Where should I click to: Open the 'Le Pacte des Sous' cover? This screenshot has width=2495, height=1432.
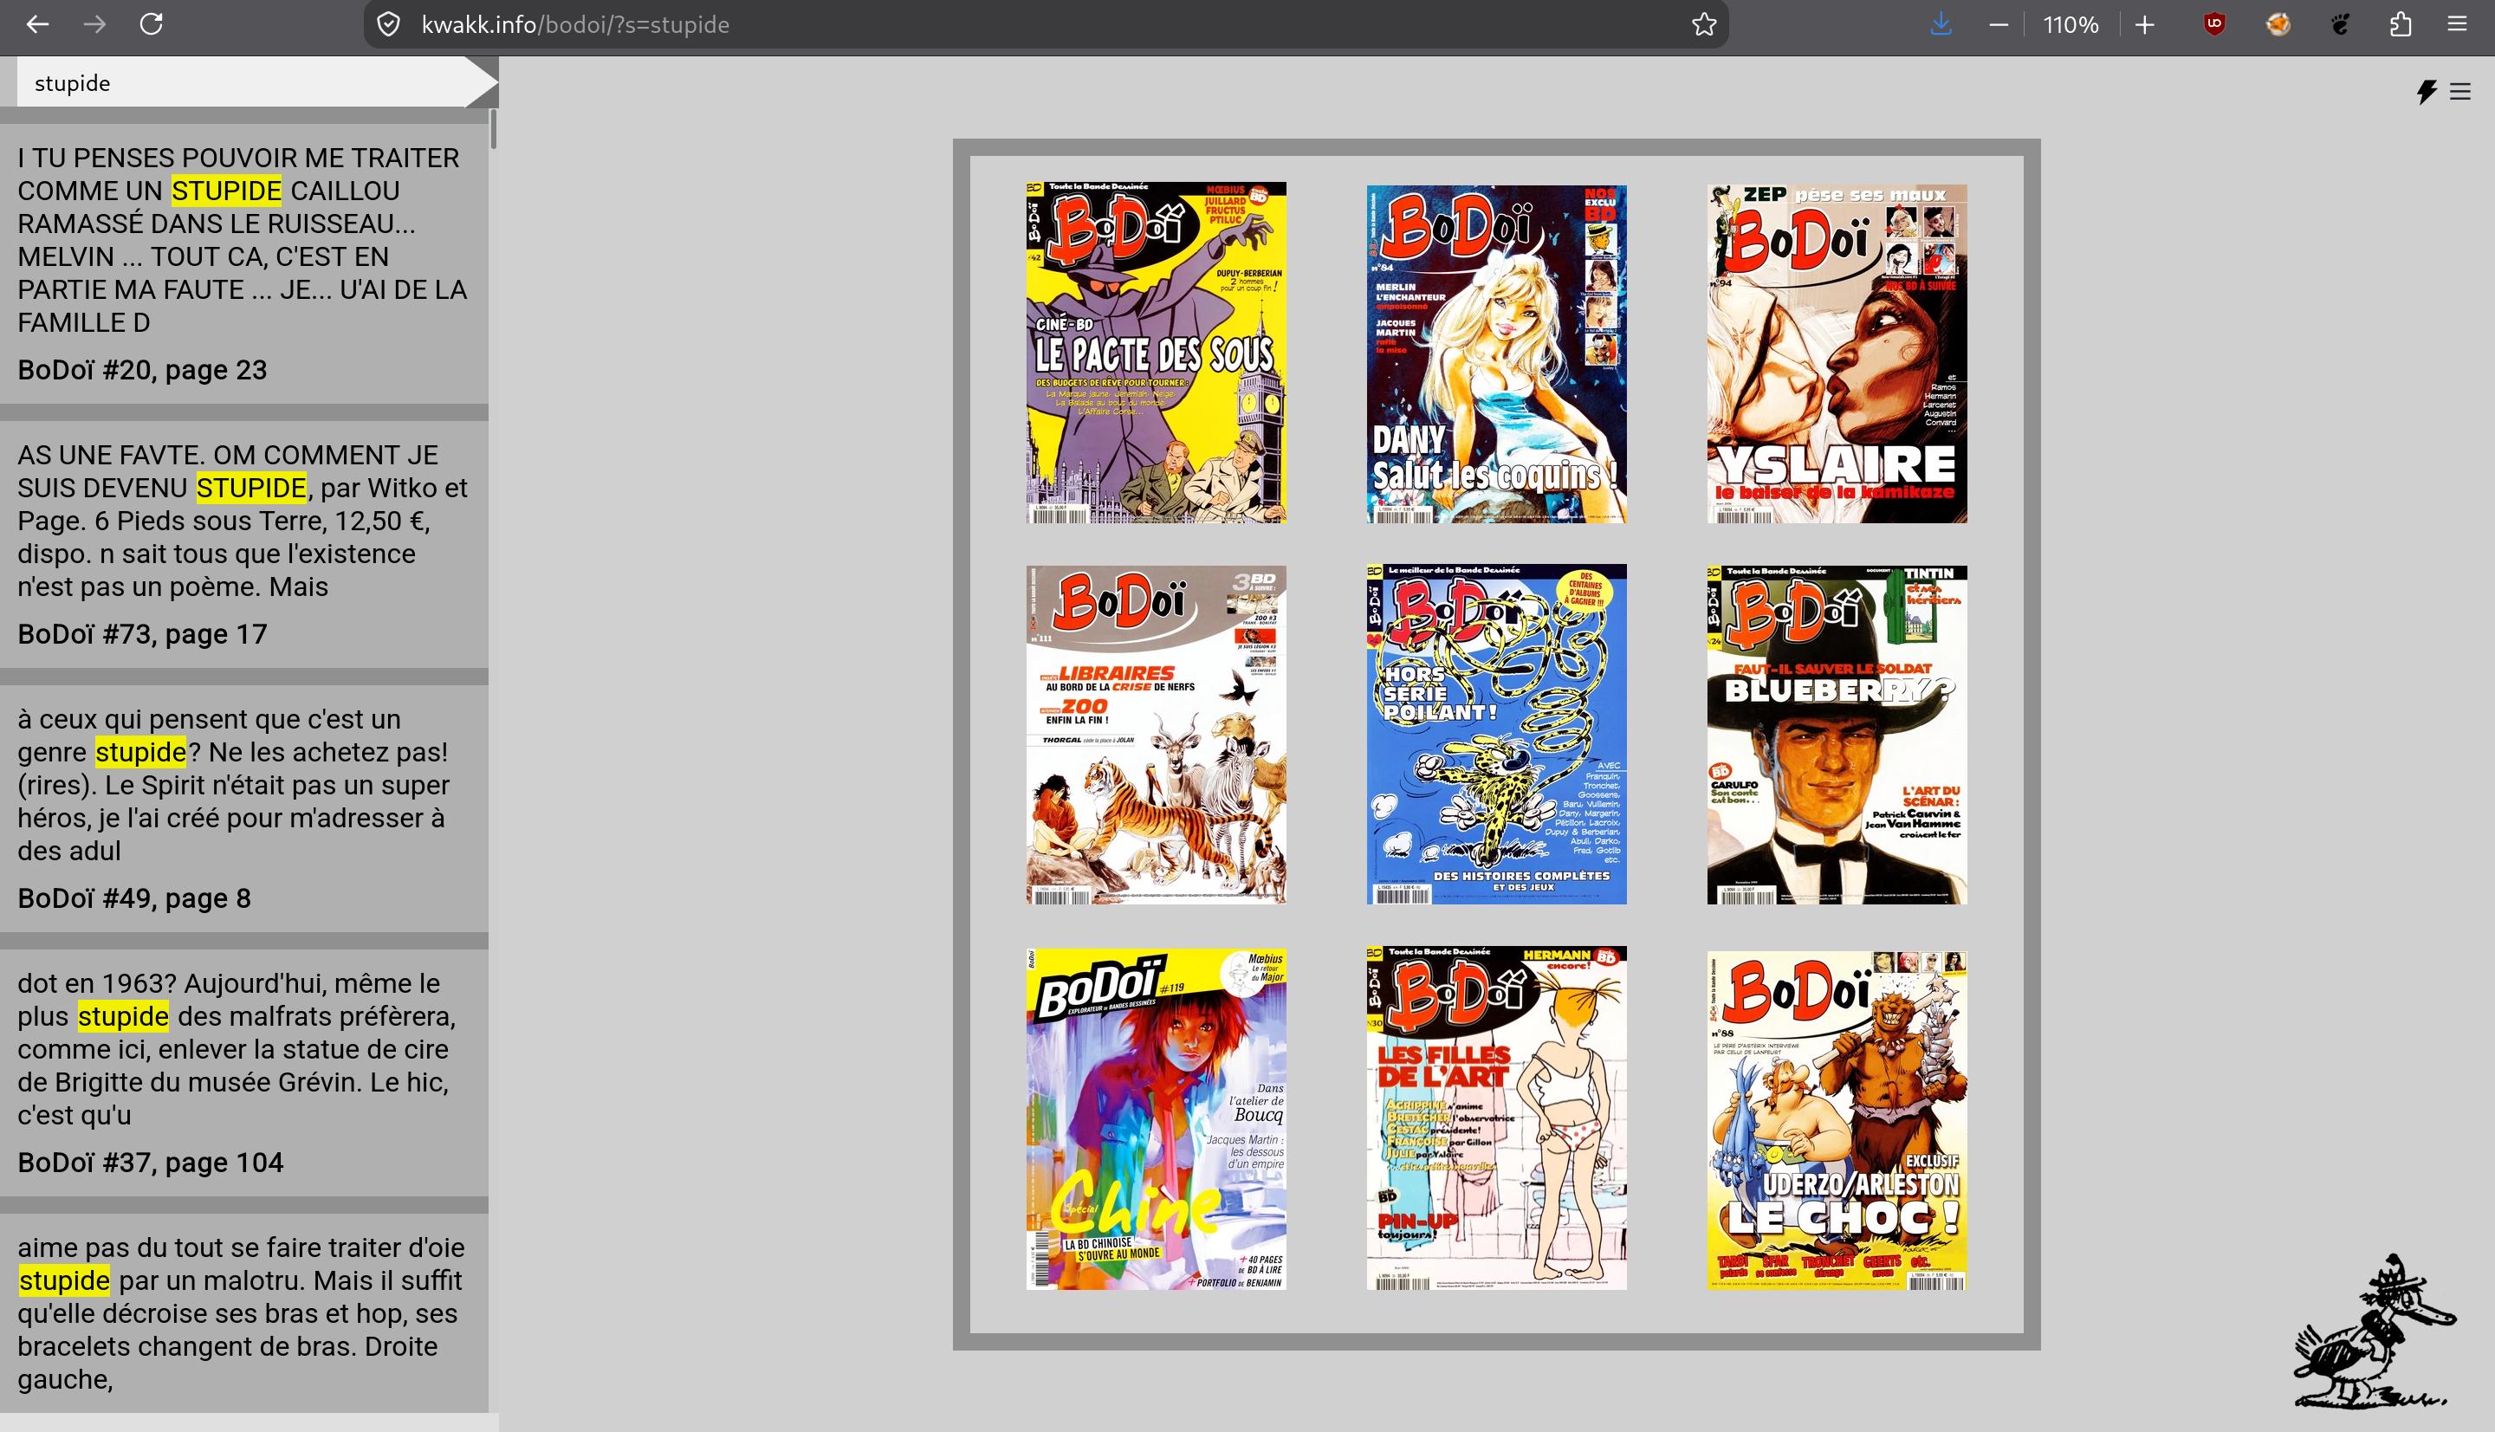click(x=1156, y=352)
